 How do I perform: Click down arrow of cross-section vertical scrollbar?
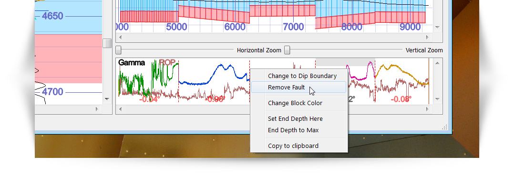(x=437, y=28)
